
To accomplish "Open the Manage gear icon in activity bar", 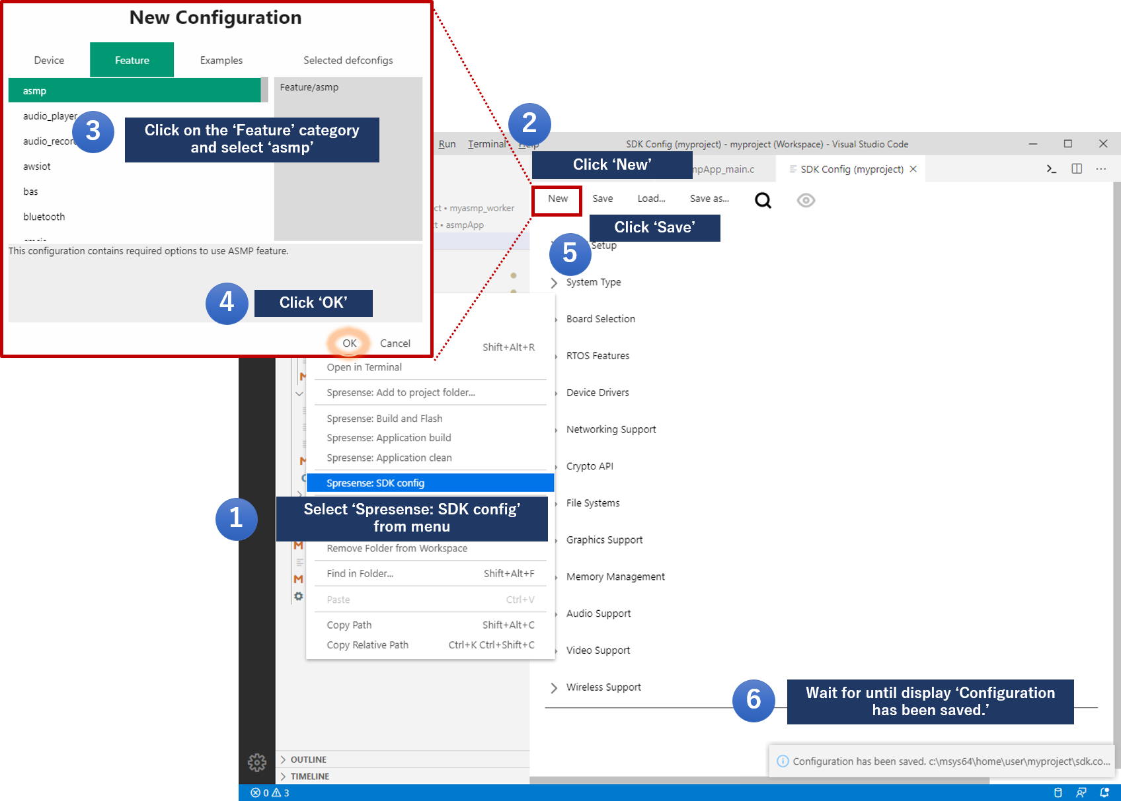I will 256,763.
